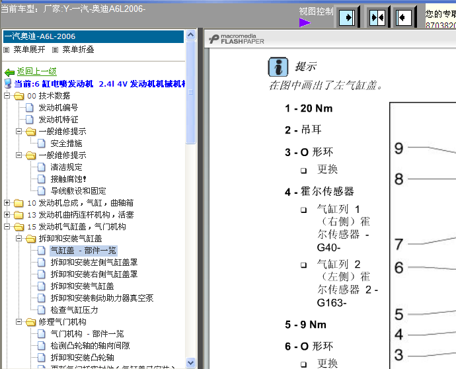Viewport: 456px width, 369px height.
Task: Click the 当前:6 缸电喷发动机 heading text
Action: [x=100, y=84]
